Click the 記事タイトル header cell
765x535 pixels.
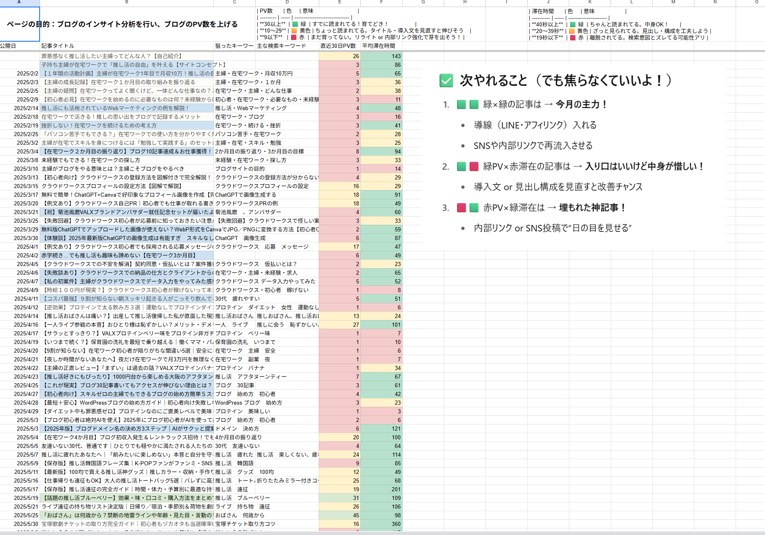[127, 46]
